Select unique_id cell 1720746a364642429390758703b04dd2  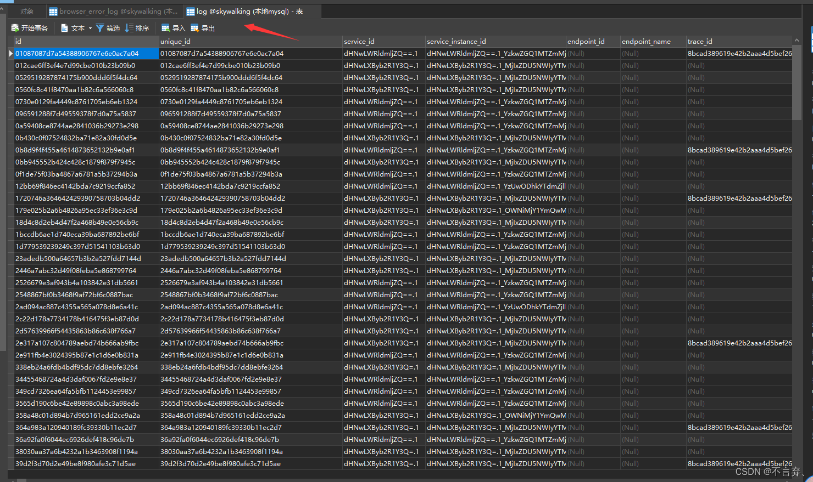click(x=250, y=199)
